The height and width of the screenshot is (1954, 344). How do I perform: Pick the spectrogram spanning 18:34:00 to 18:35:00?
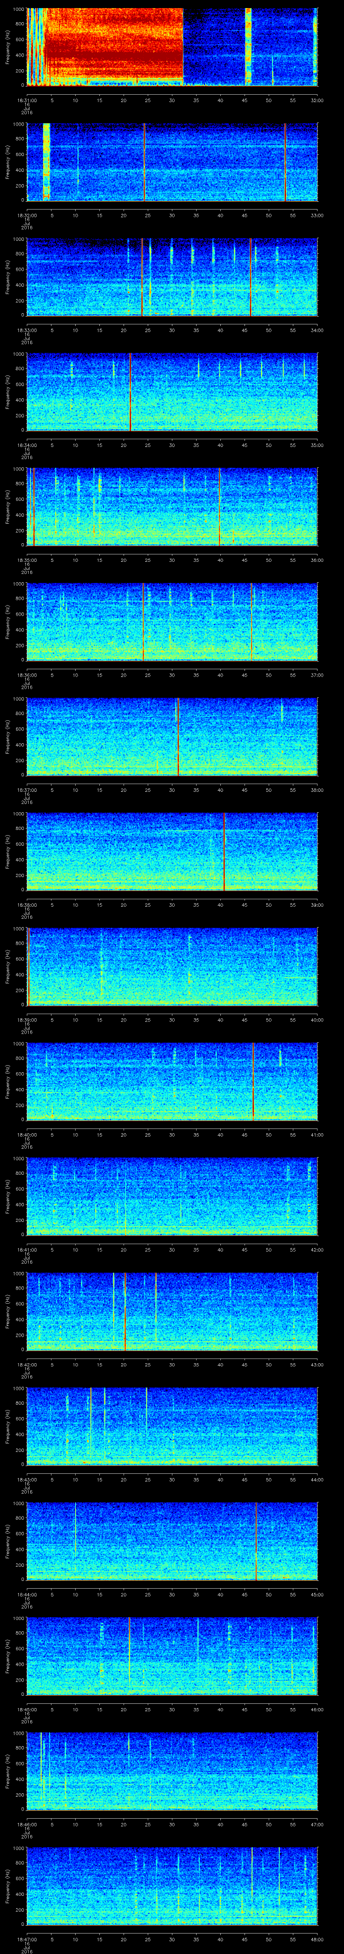coord(172,392)
